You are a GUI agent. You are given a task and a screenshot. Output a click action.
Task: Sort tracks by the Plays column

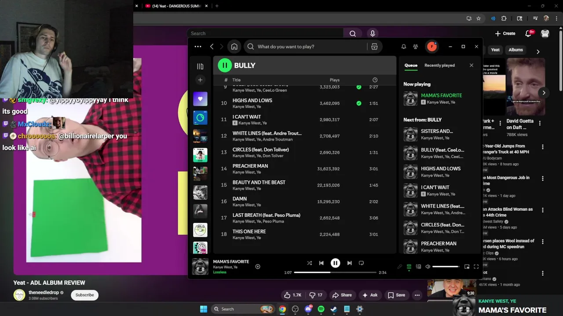(x=334, y=80)
